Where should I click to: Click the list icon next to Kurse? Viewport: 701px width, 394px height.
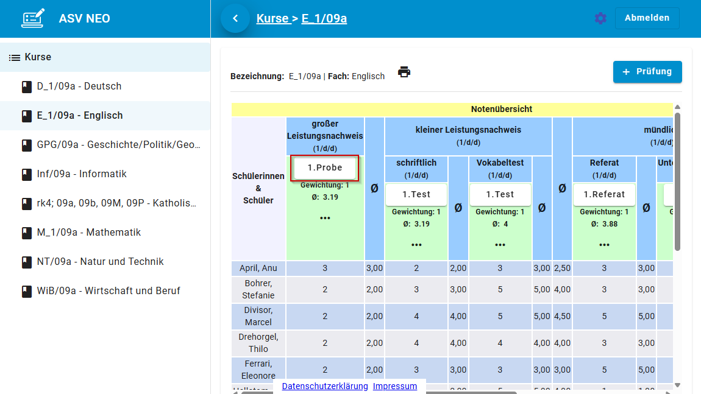tap(15, 57)
